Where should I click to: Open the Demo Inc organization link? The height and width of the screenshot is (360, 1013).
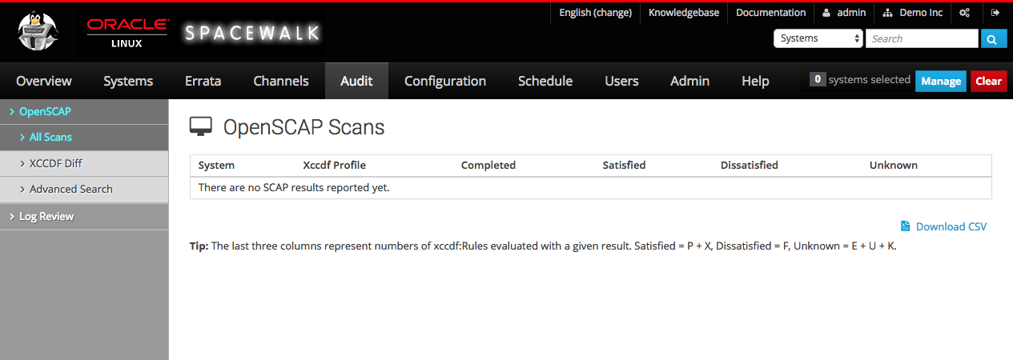[x=921, y=13]
